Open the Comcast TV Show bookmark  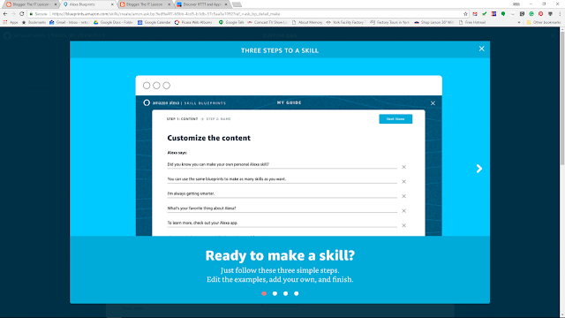(267, 22)
